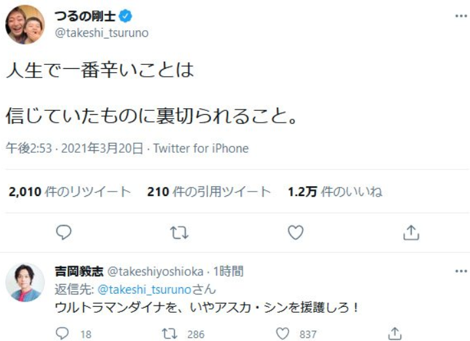Reply to the main tweet
The height and width of the screenshot is (341, 470).
64,231
